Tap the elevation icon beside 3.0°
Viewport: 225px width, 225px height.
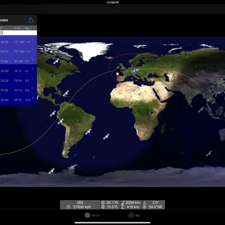[144, 202]
